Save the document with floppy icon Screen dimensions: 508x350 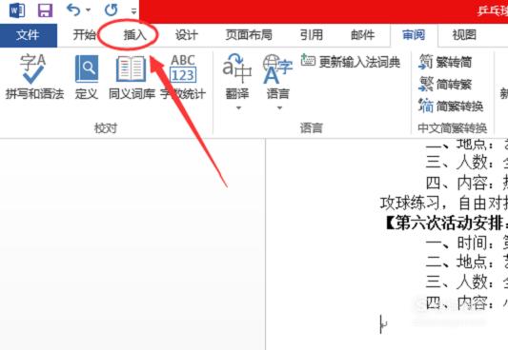click(x=45, y=10)
